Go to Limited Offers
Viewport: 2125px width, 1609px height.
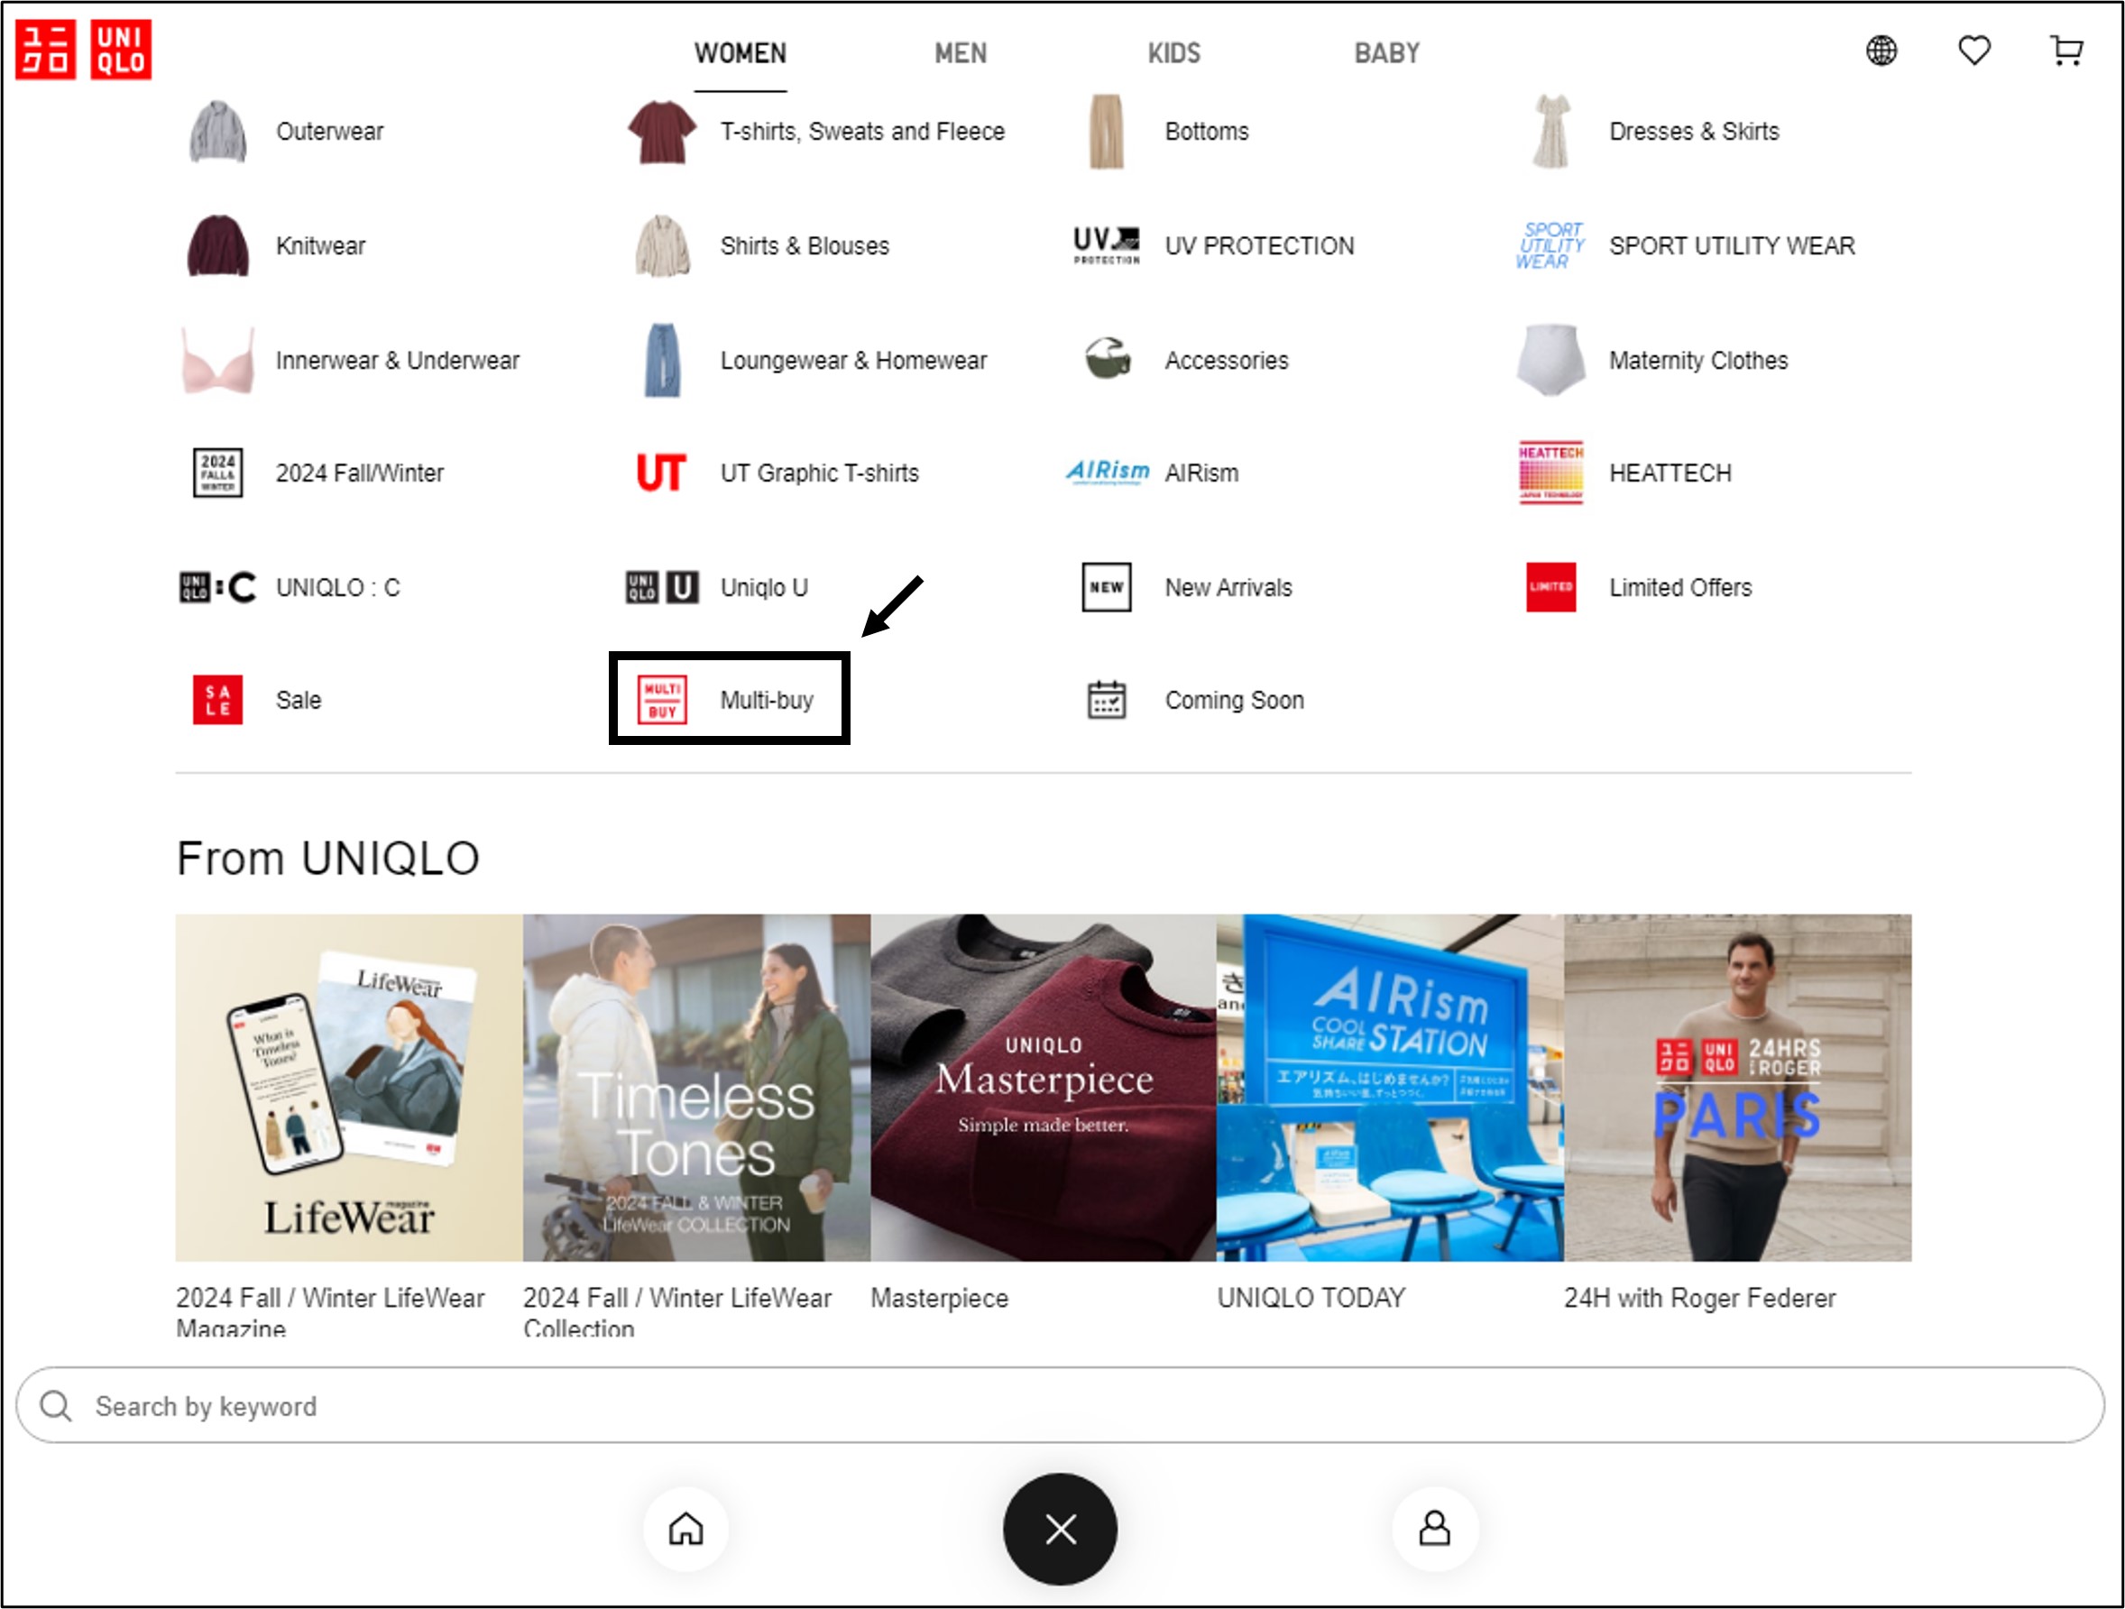[1680, 587]
